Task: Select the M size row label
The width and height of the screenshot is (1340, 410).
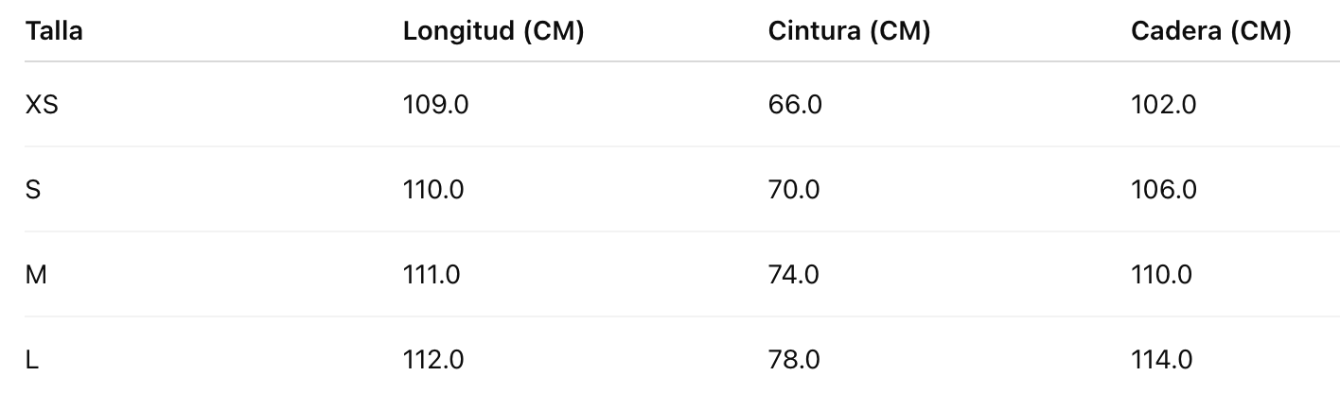Action: tap(36, 275)
